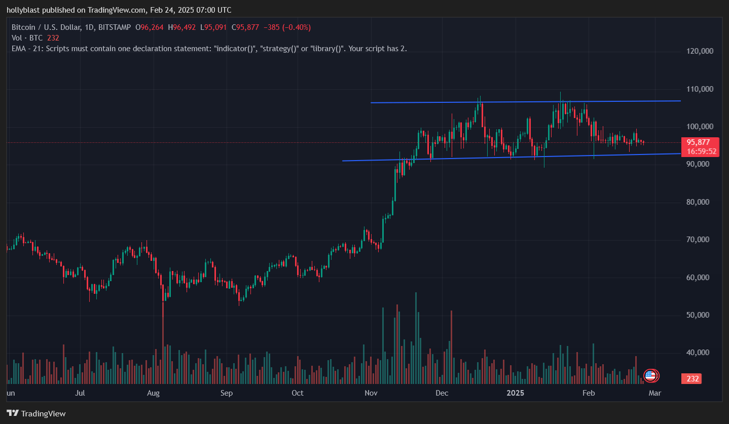
Task: Click the US flag economic event marker
Action: 650,376
